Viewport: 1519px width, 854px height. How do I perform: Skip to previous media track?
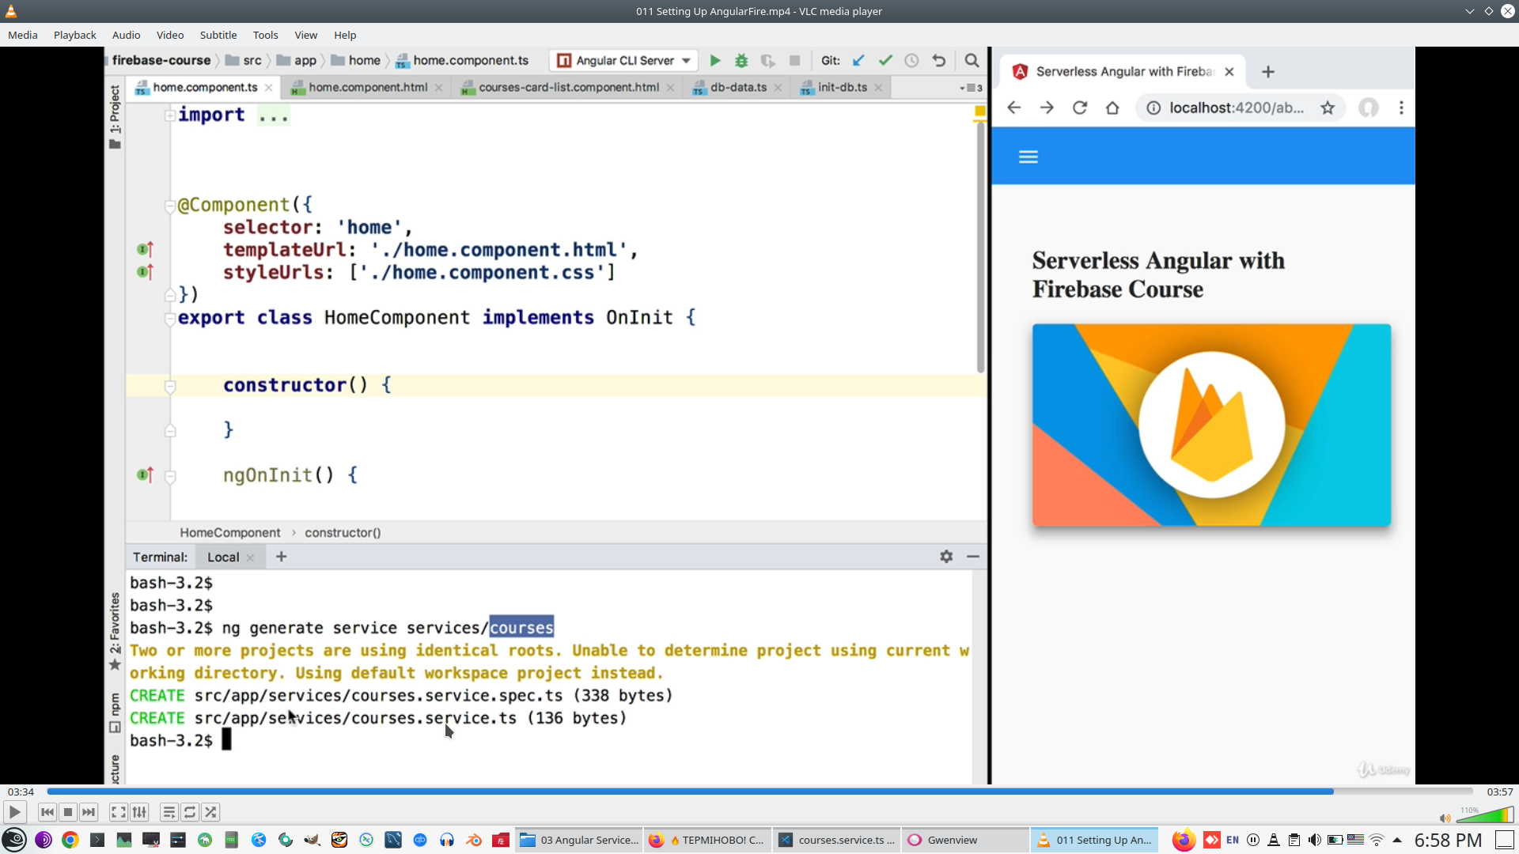(x=47, y=812)
